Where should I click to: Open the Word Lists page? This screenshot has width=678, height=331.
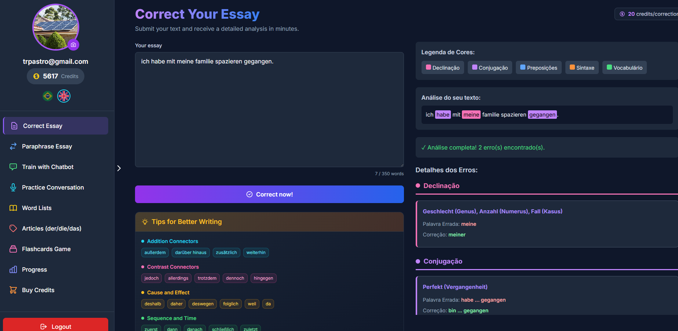(x=37, y=208)
